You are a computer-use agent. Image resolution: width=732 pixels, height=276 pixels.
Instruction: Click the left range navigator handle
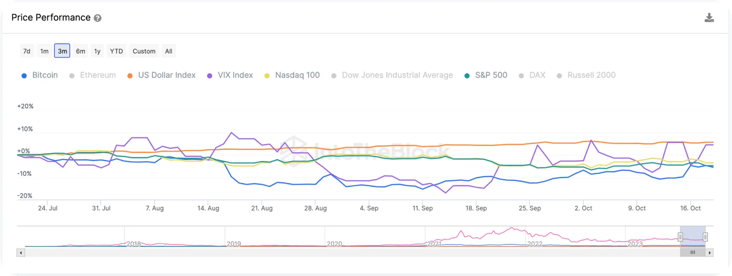point(680,237)
